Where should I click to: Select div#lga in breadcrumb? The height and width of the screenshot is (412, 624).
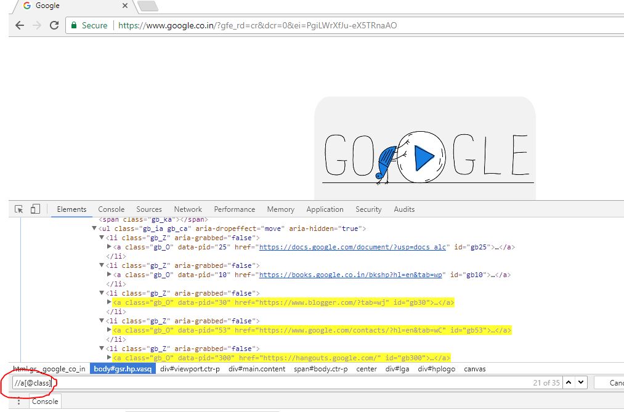(x=397, y=369)
